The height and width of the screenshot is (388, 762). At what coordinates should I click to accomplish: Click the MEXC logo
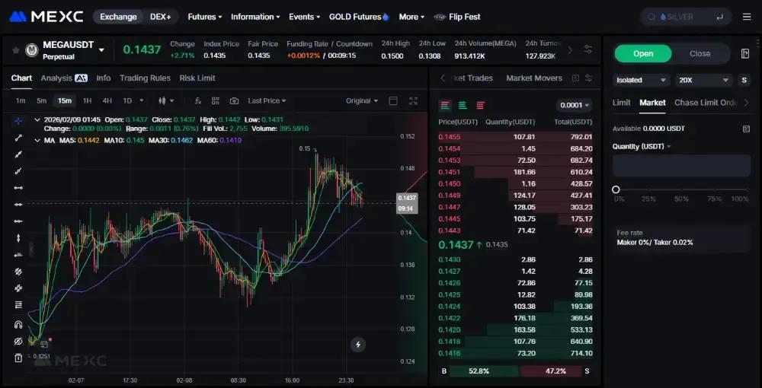[x=46, y=17]
